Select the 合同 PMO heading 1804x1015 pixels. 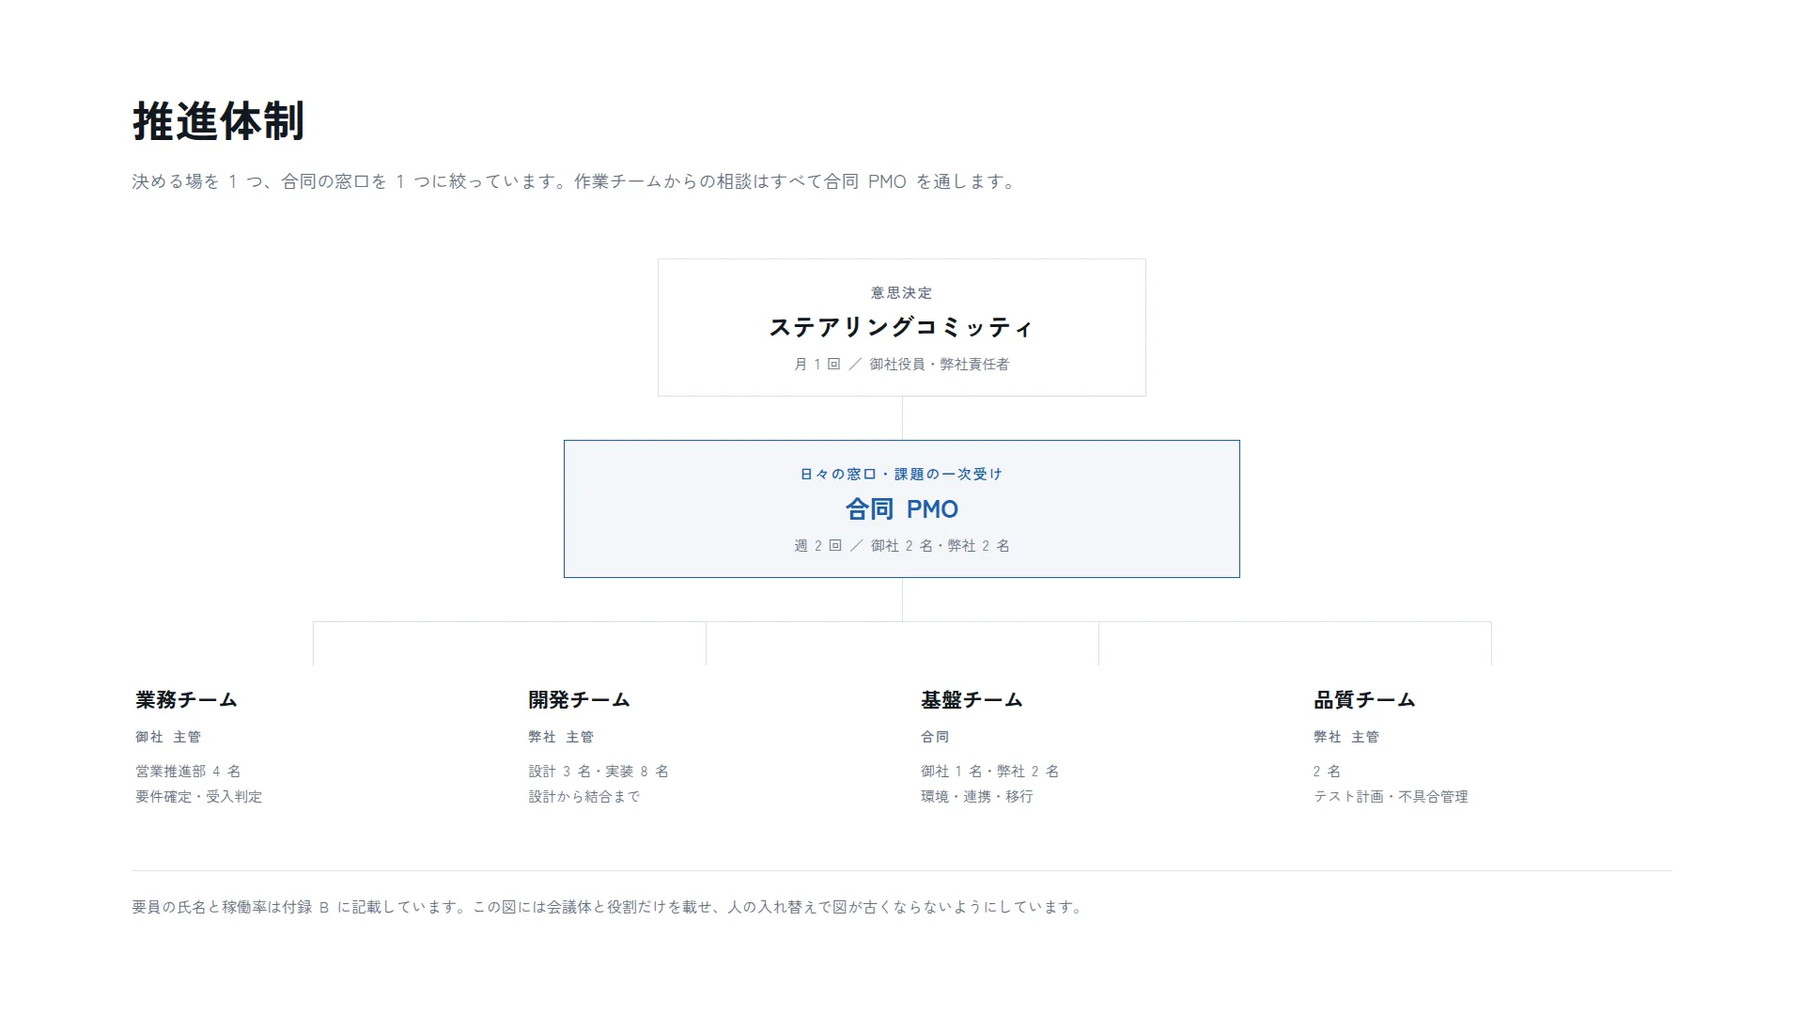901,509
